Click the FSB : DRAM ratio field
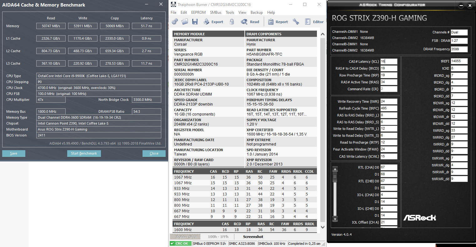Image resolution: width=476 pixels, height=247 pixels. (x=459, y=41)
